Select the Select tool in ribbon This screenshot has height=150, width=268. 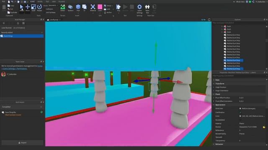(21, 8)
